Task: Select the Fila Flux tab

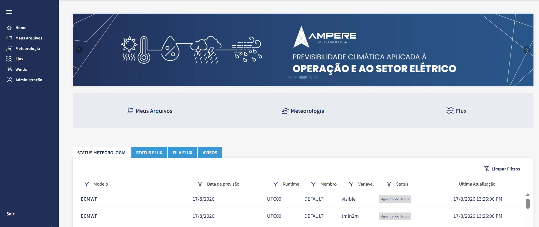Action: point(183,152)
